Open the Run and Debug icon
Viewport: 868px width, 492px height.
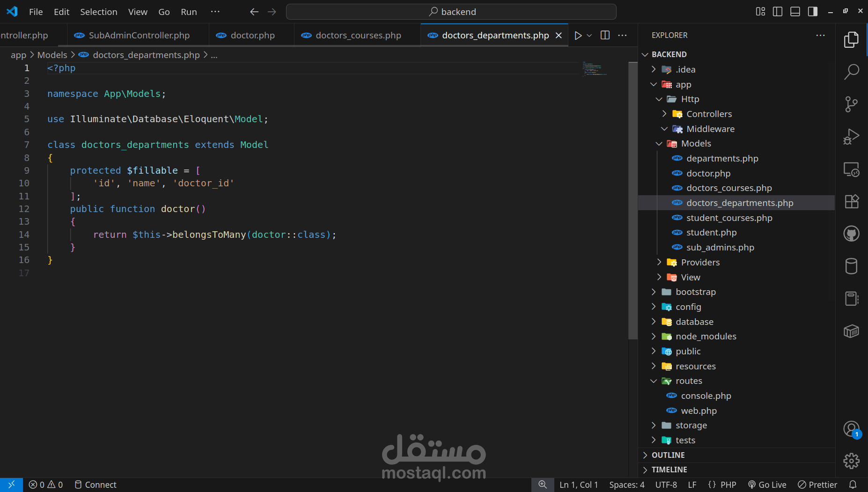[x=851, y=137]
